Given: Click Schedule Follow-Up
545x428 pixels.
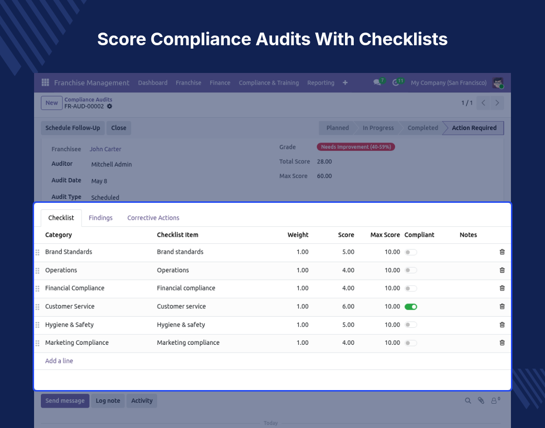Looking at the screenshot, I should pyautogui.click(x=73, y=128).
